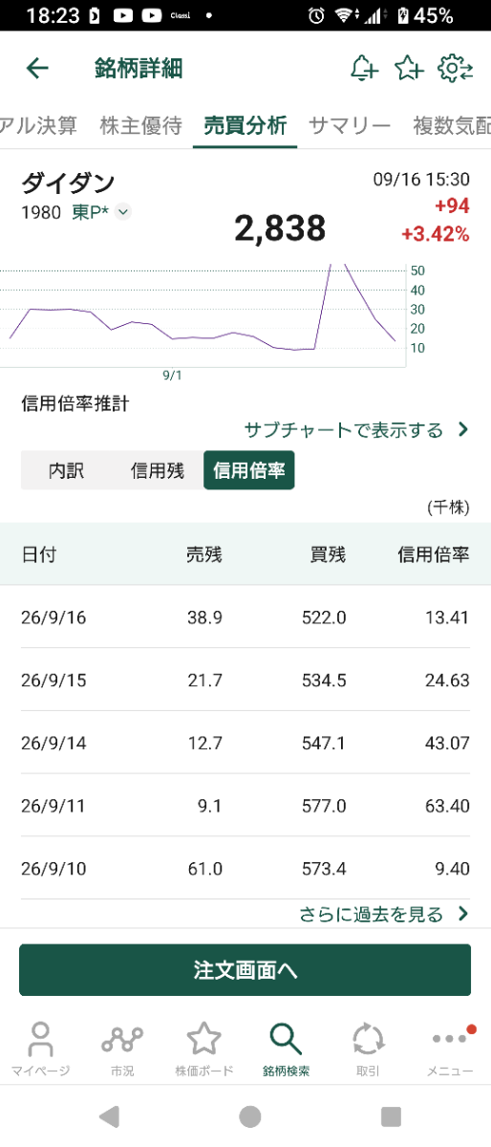The width and height of the screenshot is (491, 1147).
Task: Switch to 株主優待 tab
Action: click(140, 126)
